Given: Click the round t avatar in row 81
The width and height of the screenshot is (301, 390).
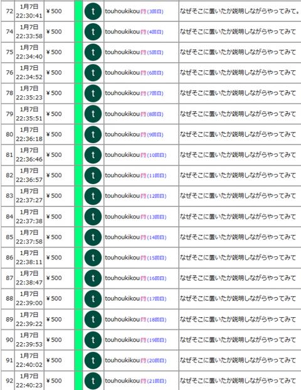Looking at the screenshot, I should (93, 155).
